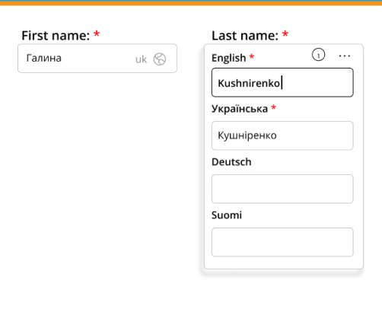382x312 pixels.
Task: Click the English field label
Action: 229,58
